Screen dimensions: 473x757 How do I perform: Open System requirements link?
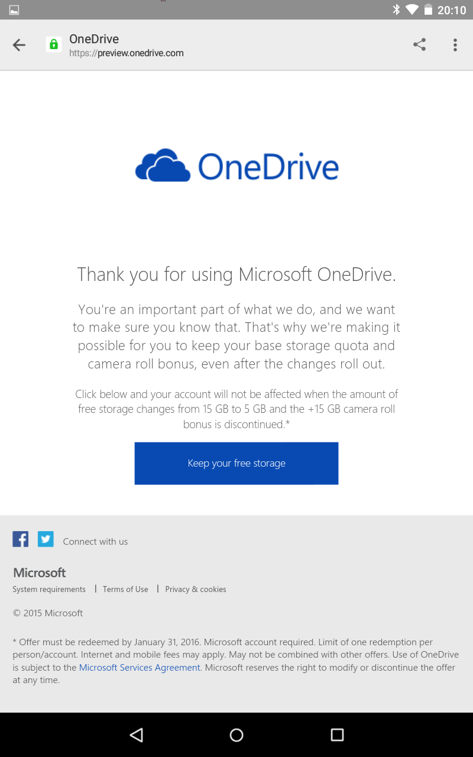click(x=49, y=589)
